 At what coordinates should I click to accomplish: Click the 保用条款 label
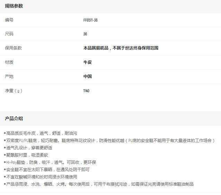click(13, 48)
